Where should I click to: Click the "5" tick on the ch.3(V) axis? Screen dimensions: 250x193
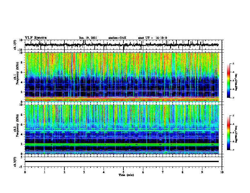tap(22, 157)
